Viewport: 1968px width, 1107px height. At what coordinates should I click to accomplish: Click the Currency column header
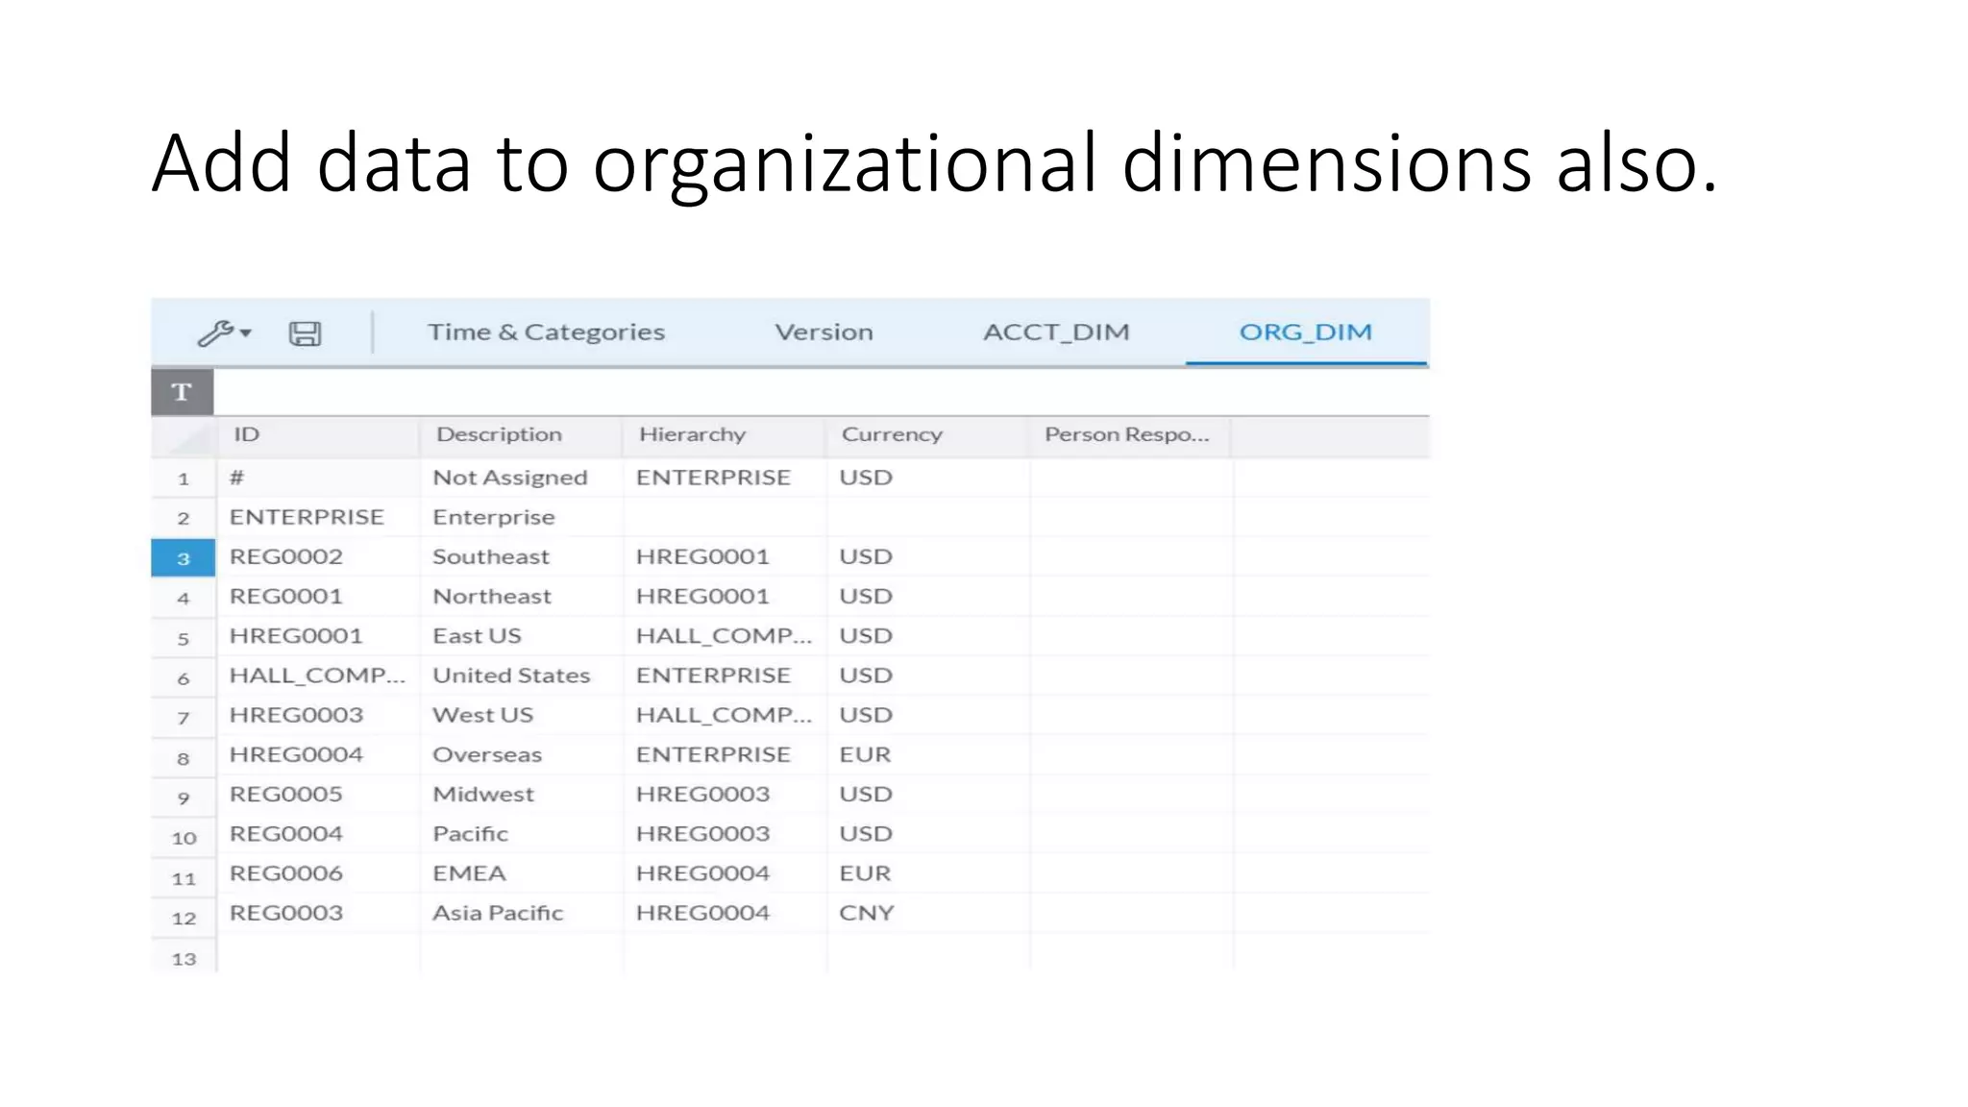[x=927, y=434]
